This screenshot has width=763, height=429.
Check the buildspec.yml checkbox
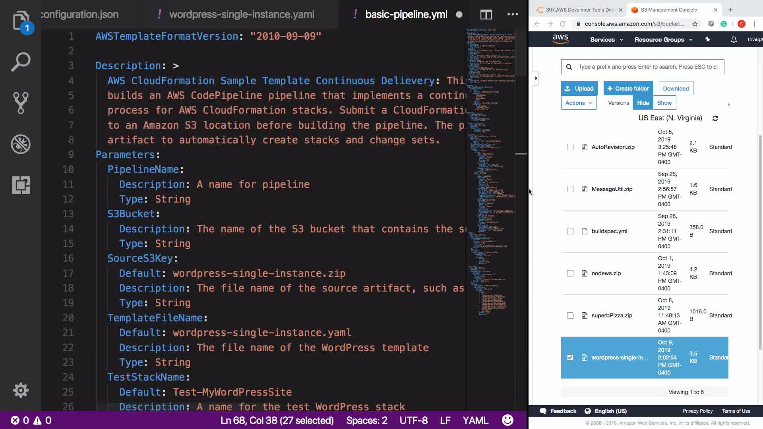pyautogui.click(x=570, y=231)
